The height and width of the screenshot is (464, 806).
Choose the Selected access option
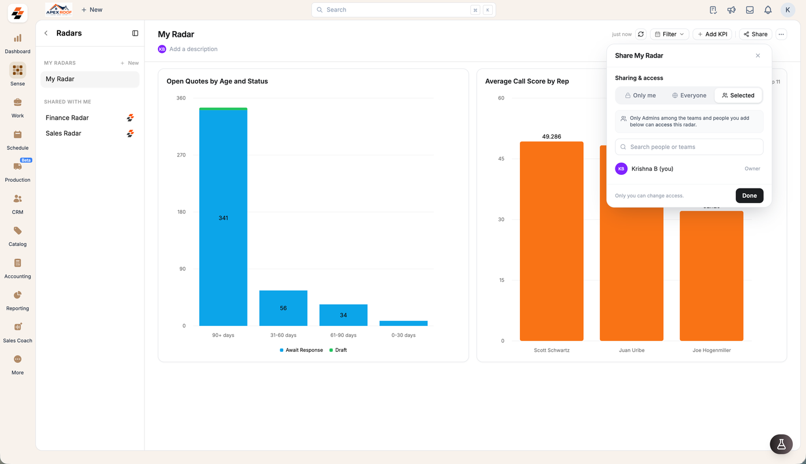[x=738, y=95]
